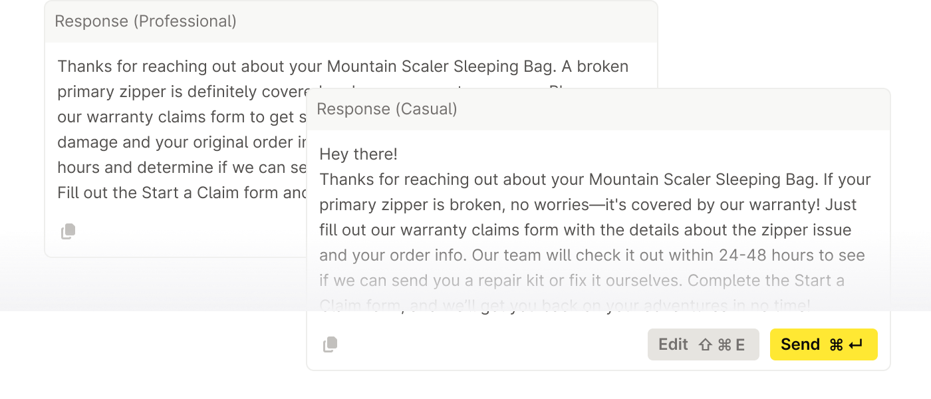
Task: Select the Response (Professional) card header
Action: pyautogui.click(x=146, y=21)
